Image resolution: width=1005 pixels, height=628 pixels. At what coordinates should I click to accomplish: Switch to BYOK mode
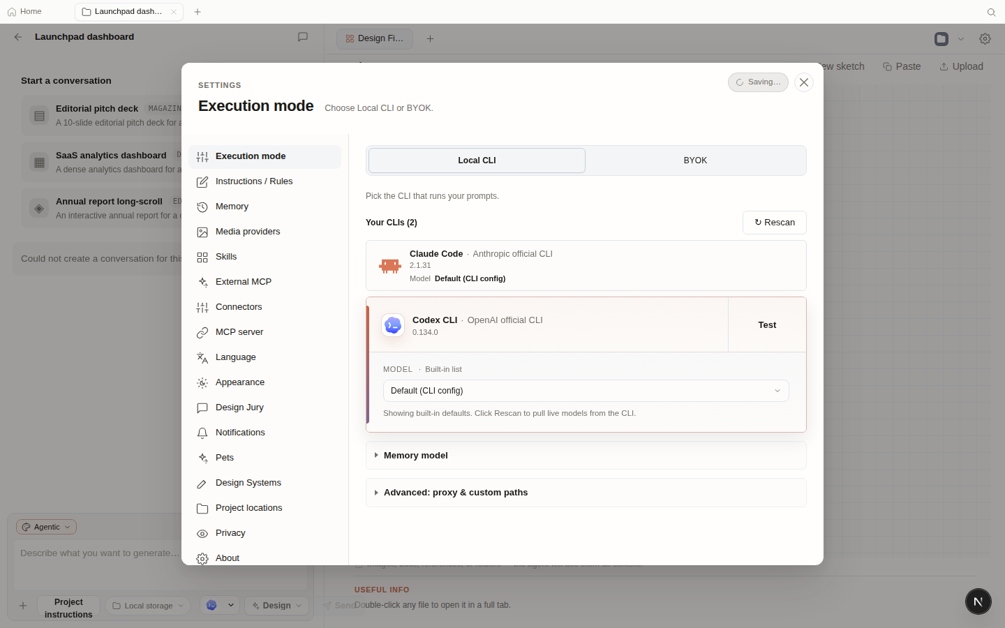(695, 160)
